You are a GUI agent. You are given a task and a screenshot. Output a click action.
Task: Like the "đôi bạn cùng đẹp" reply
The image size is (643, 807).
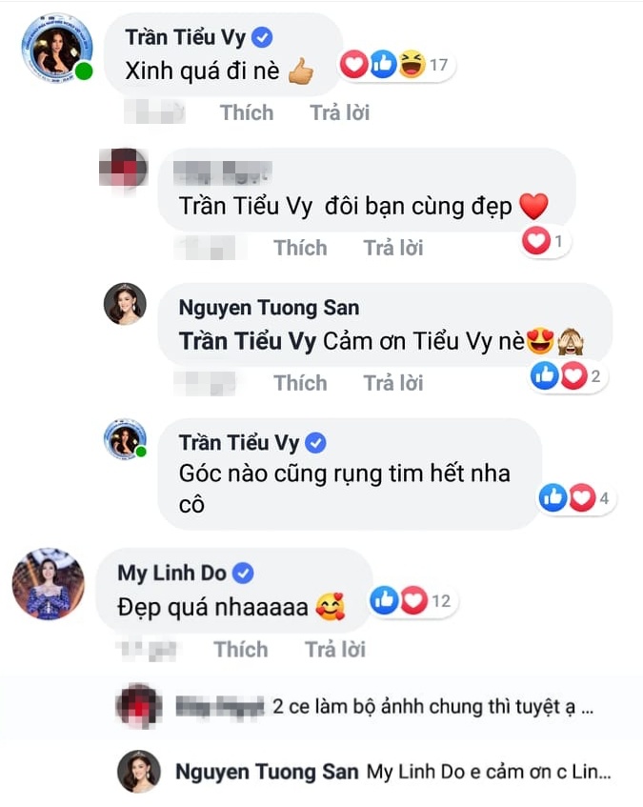[300, 248]
